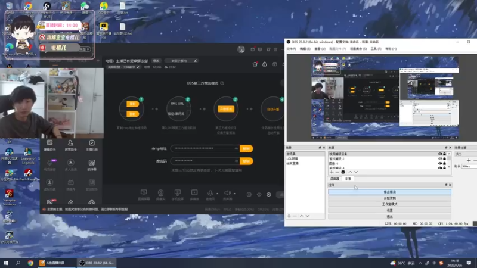Move scene down arrow in OBS Scenes panel
The height and width of the screenshot is (268, 477).
click(308, 216)
